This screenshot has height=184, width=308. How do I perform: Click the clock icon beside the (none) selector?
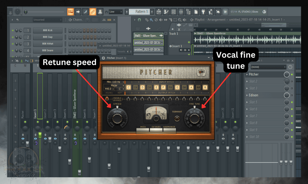[290, 67]
